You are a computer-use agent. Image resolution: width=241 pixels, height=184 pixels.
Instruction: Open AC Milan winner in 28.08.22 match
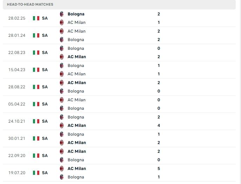tap(77, 83)
